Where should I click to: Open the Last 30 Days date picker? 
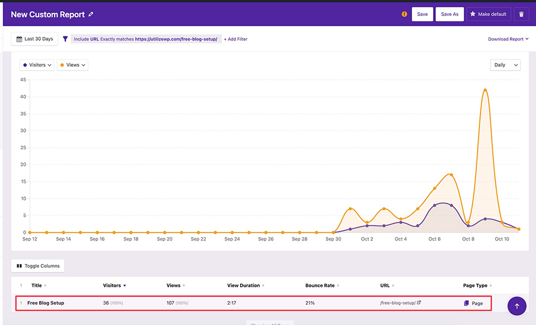[35, 39]
